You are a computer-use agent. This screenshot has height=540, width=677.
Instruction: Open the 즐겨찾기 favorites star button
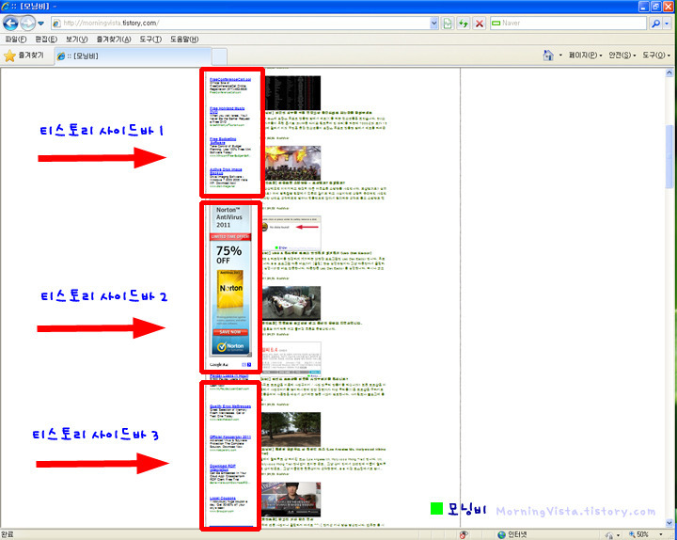click(x=24, y=56)
